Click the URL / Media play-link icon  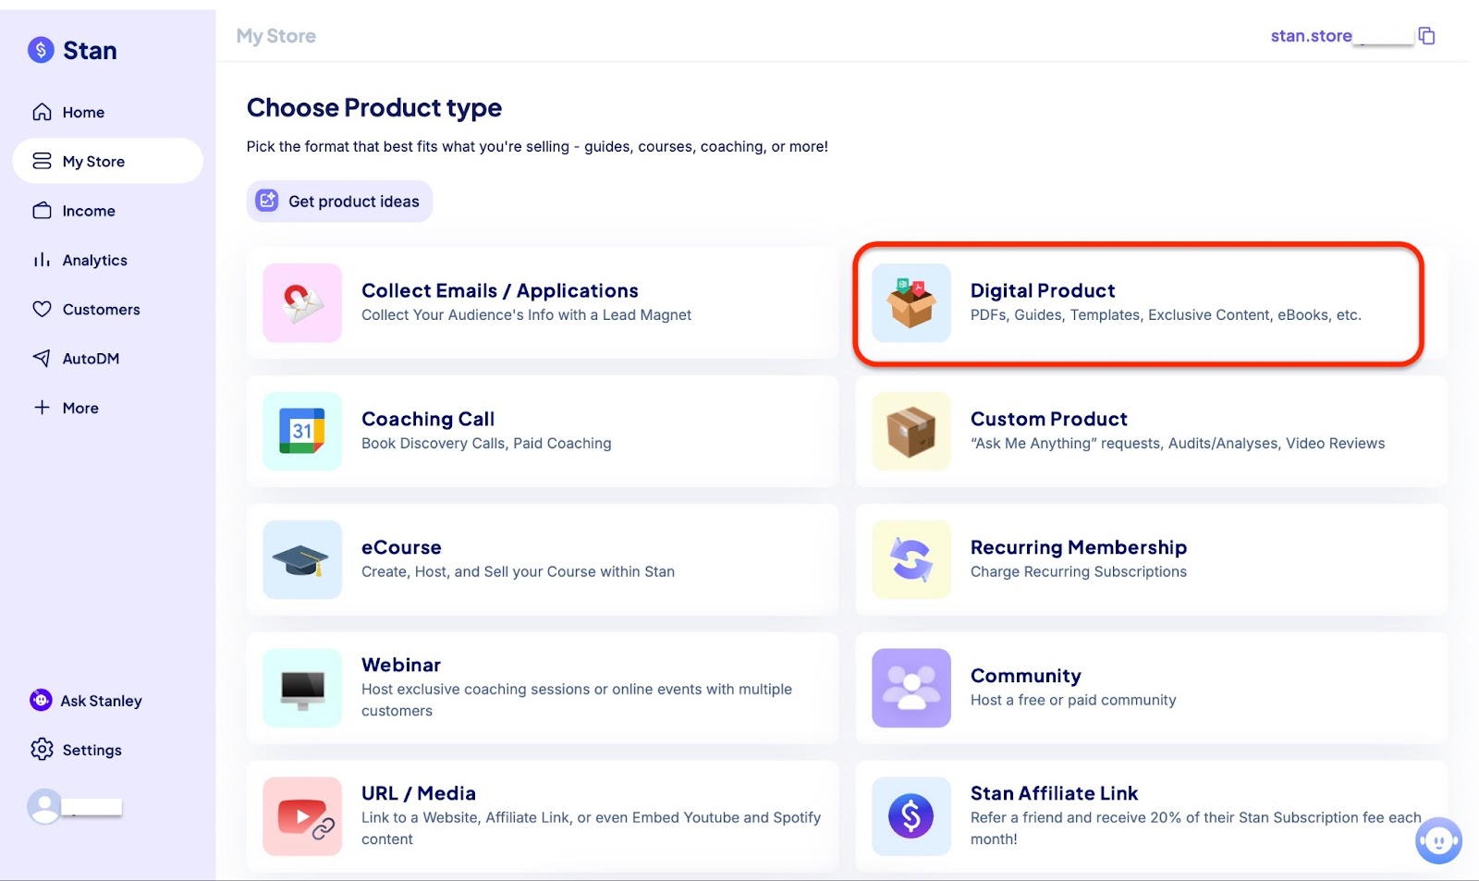(302, 816)
